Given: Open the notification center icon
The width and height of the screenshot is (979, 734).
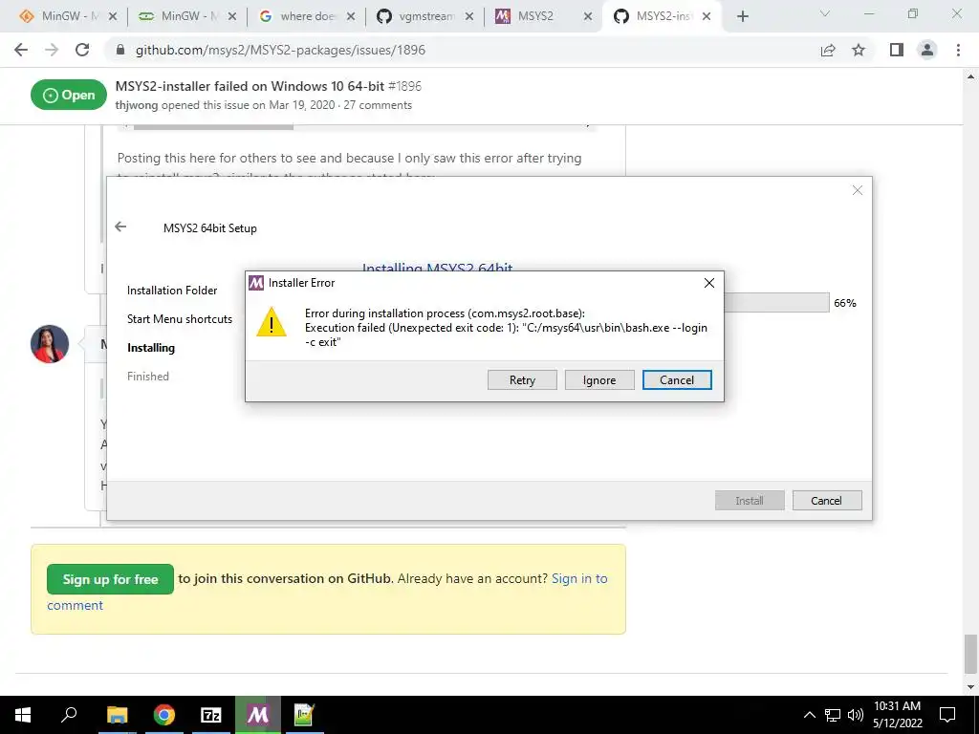Looking at the screenshot, I should (947, 715).
